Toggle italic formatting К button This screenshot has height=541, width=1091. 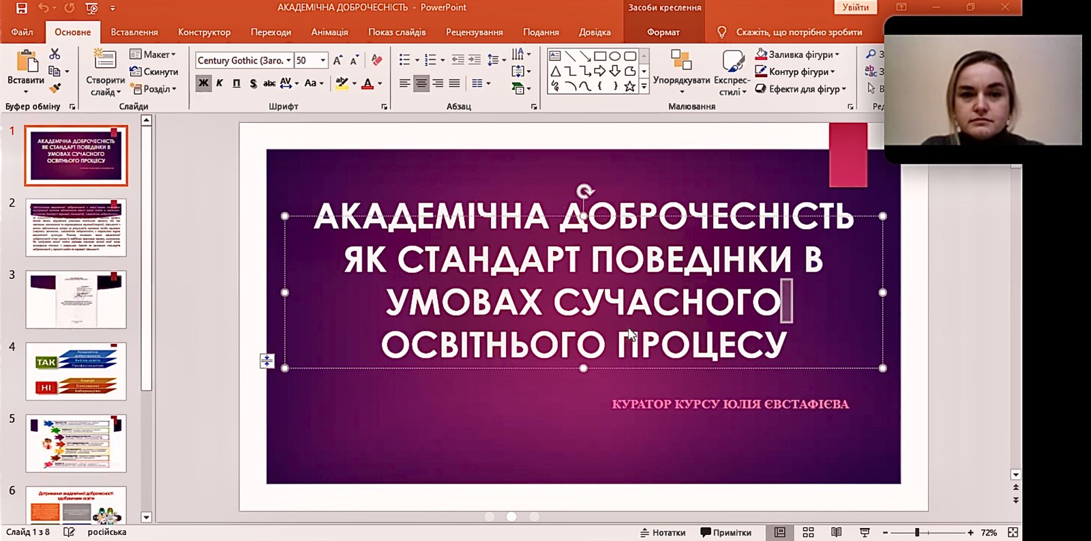click(220, 83)
